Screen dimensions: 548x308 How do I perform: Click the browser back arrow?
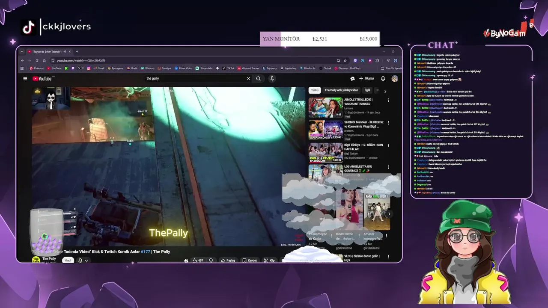click(23, 61)
